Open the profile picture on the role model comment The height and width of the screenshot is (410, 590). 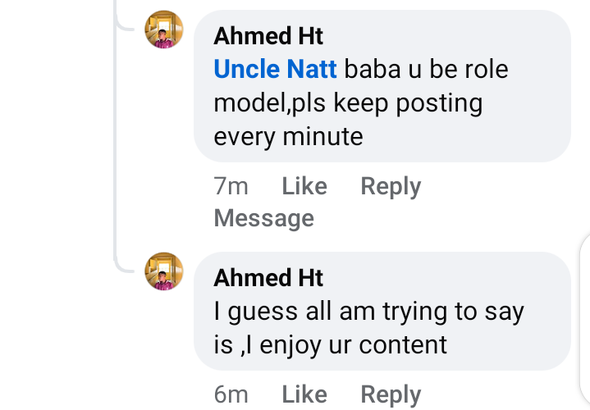coord(164,30)
